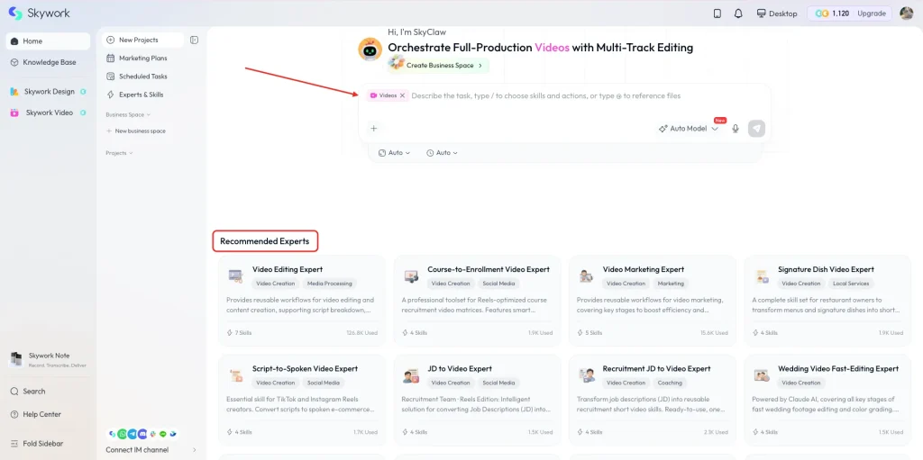Click the Video Editing Expert icon
Screen dimensions: 923x460
(x=235, y=275)
